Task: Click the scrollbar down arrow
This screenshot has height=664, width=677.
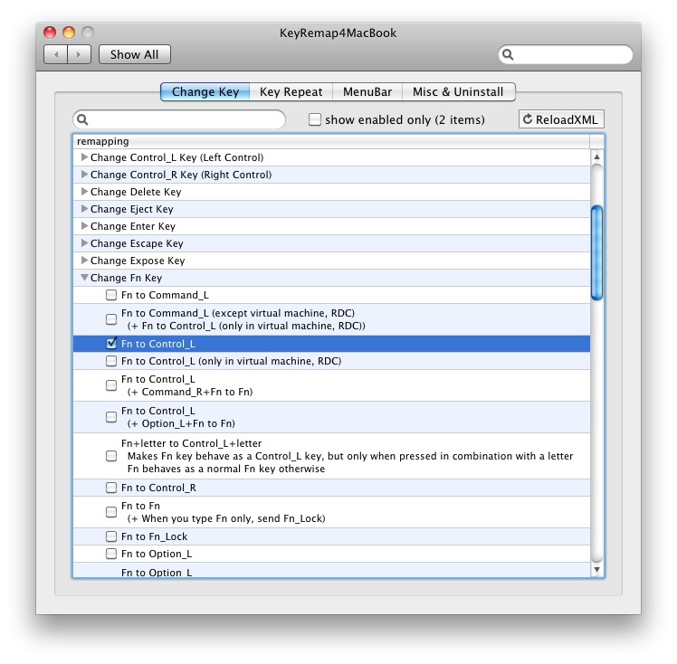Action: tap(596, 570)
